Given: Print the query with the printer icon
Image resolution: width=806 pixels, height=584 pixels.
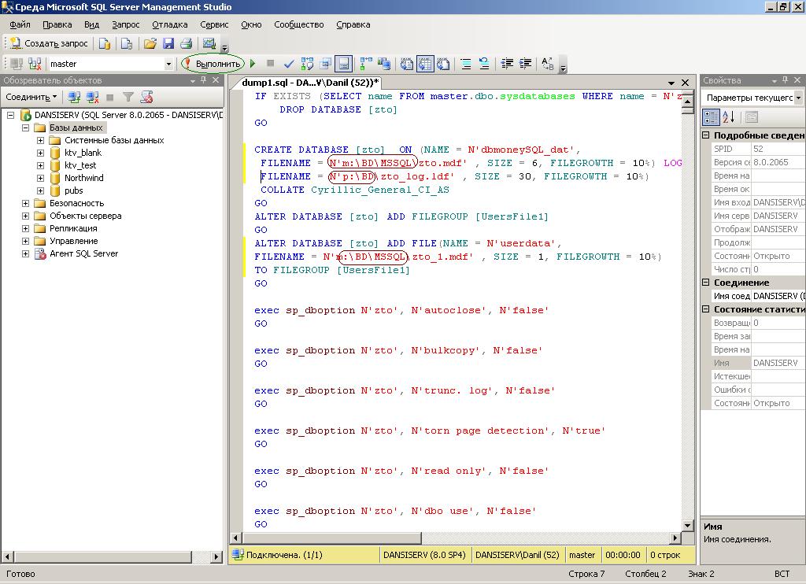Looking at the screenshot, I should [186, 44].
